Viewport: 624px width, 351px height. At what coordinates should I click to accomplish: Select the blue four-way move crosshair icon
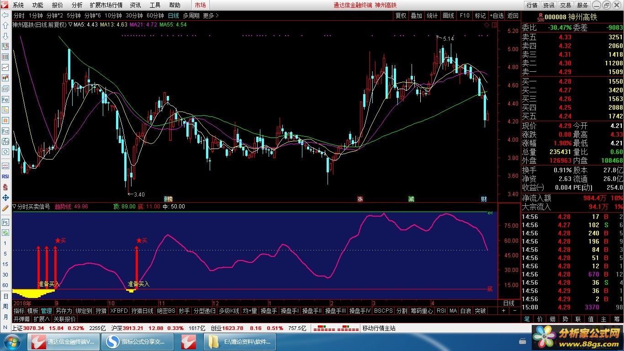point(5,197)
